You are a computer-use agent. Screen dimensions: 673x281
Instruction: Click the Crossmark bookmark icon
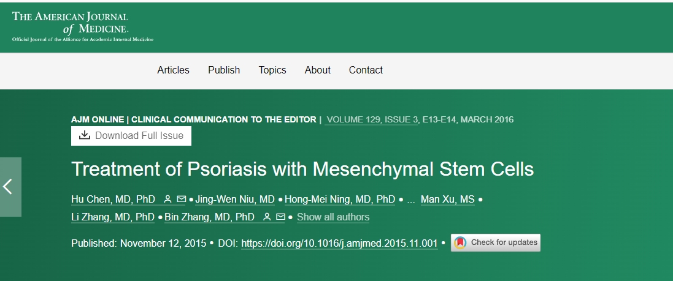[460, 243]
